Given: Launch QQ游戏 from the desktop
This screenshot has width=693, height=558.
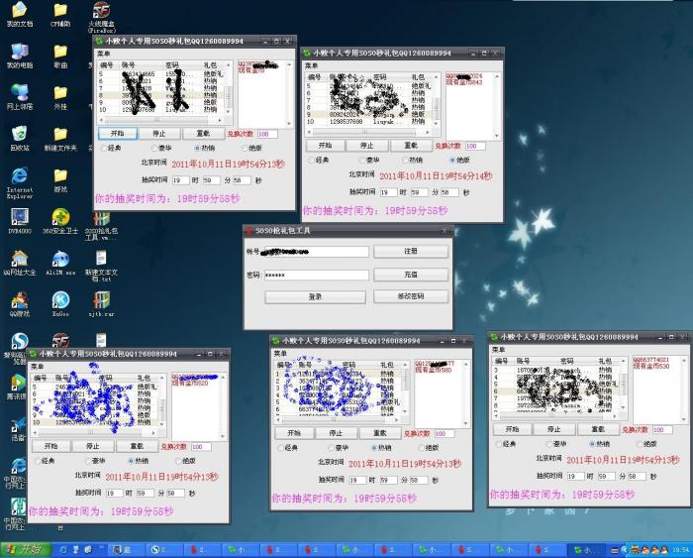Looking at the screenshot, I should [20, 305].
